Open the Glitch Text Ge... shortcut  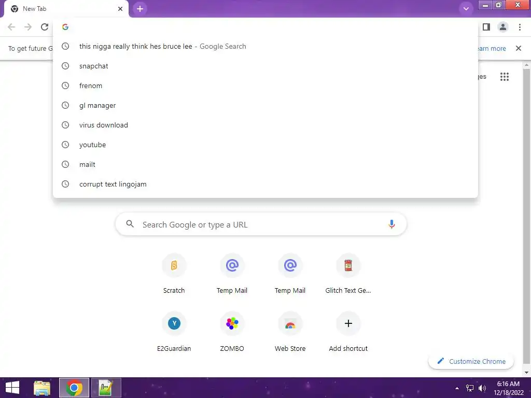pos(348,274)
